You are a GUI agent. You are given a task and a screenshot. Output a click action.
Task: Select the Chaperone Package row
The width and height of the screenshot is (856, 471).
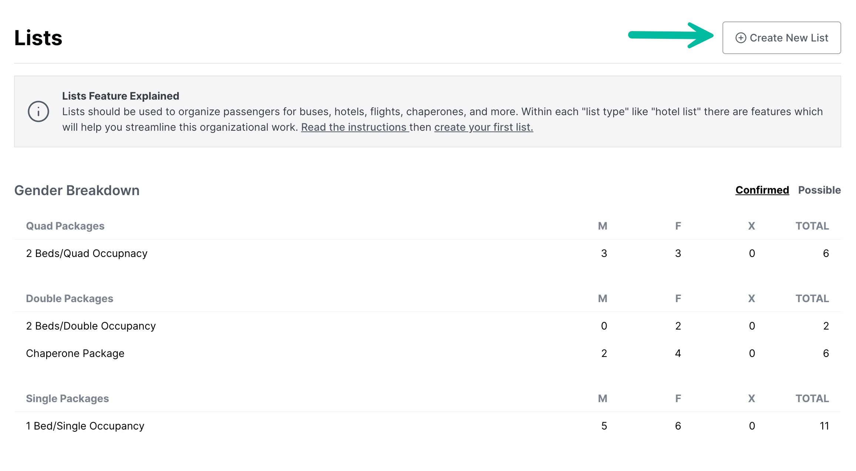(75, 353)
